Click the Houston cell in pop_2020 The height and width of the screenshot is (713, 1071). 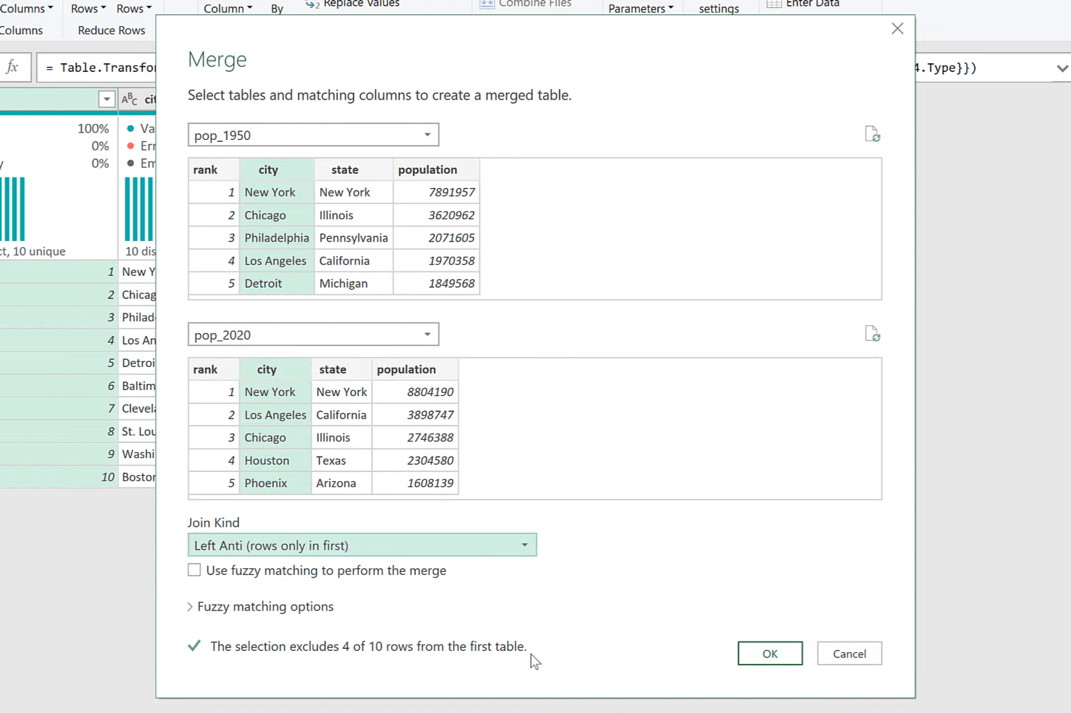tap(275, 460)
